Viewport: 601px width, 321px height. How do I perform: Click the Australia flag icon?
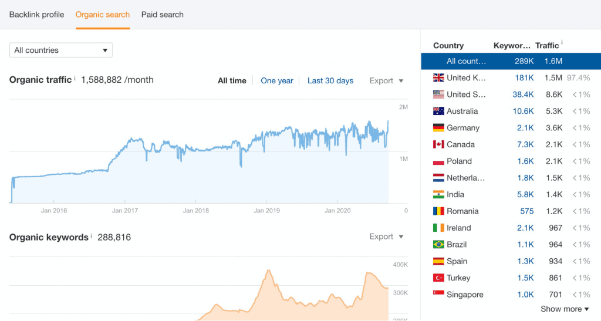(438, 111)
